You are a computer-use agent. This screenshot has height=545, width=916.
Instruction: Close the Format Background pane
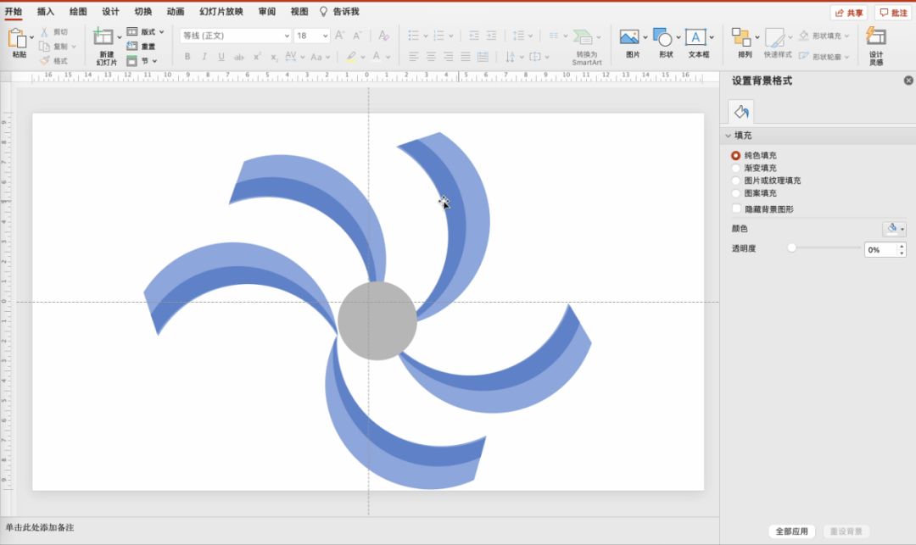click(908, 81)
